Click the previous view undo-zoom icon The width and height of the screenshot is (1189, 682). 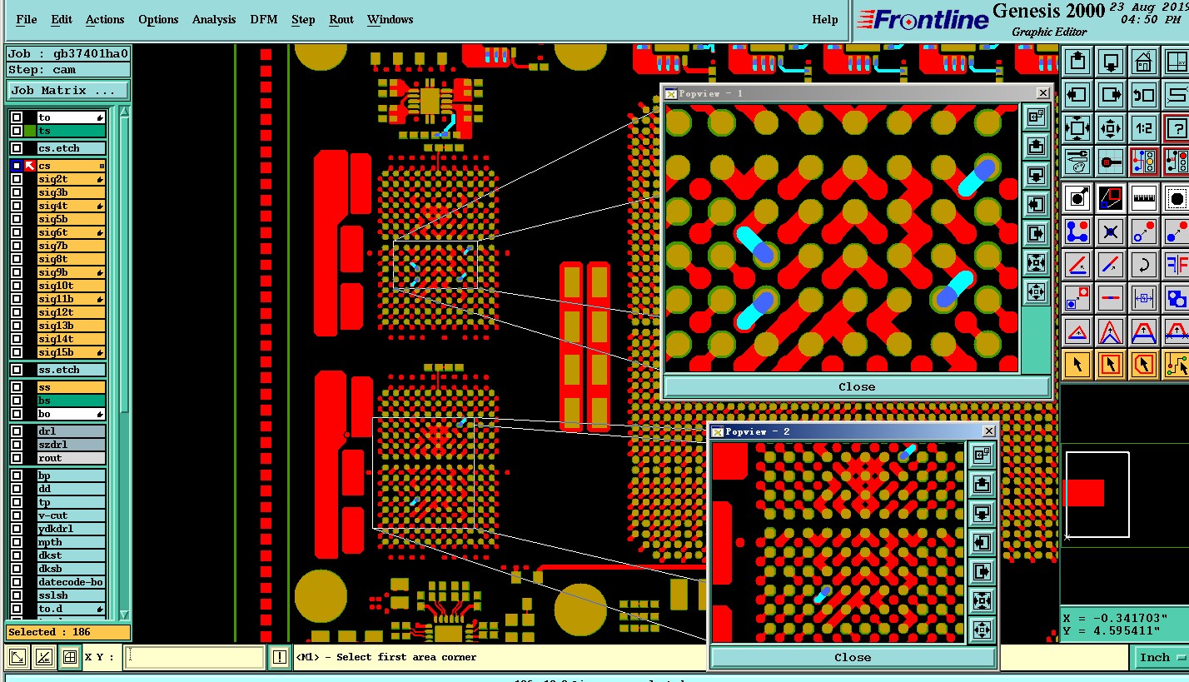pyautogui.click(x=1144, y=95)
